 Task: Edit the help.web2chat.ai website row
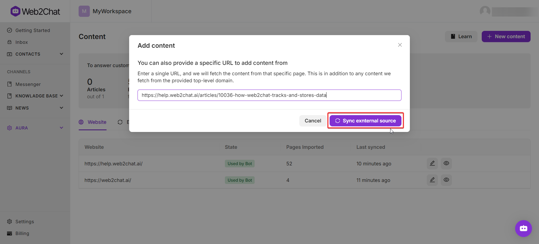click(x=432, y=163)
